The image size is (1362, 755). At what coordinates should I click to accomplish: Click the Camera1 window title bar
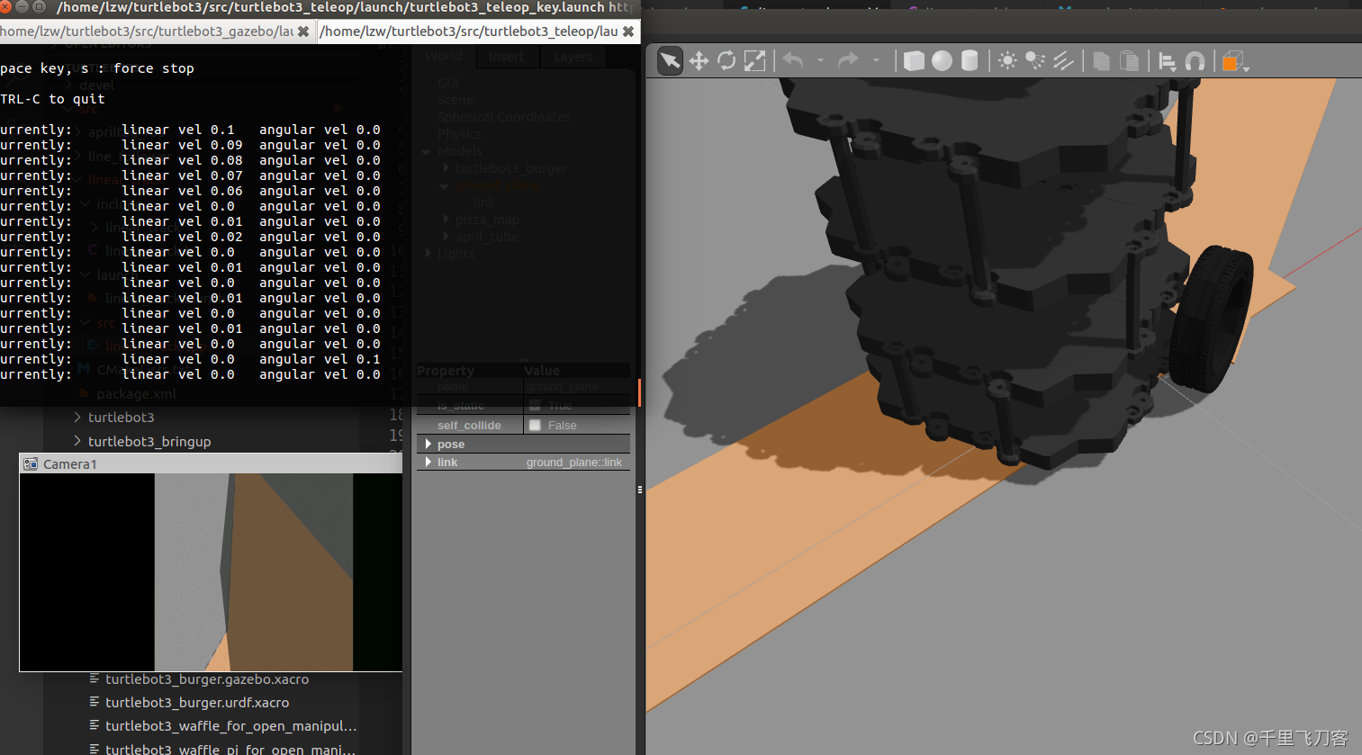[x=211, y=463]
